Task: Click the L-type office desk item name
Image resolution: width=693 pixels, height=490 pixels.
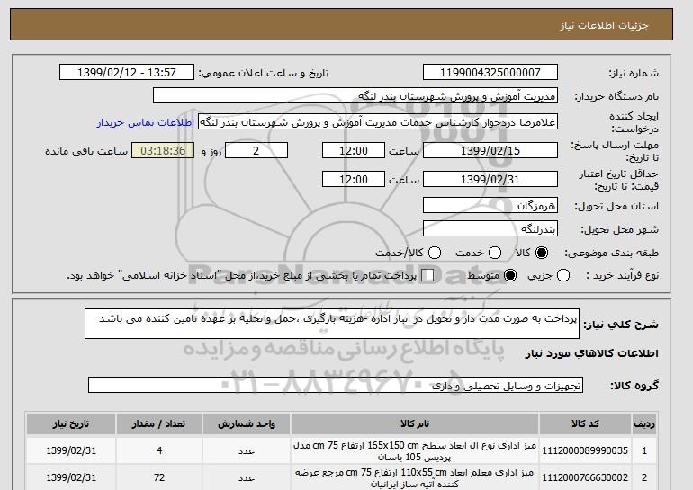Action: 415,451
